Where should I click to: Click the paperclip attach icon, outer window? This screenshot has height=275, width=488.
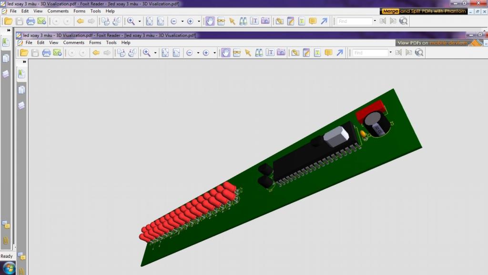[x=279, y=21]
